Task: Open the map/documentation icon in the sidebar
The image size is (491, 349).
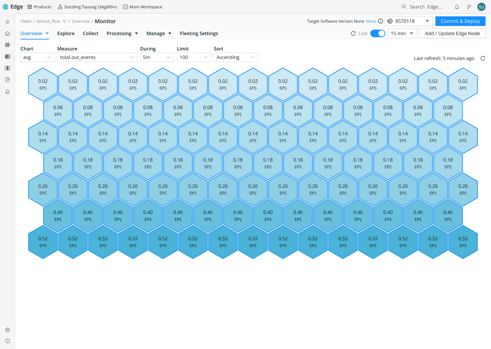Action: click(x=7, y=68)
